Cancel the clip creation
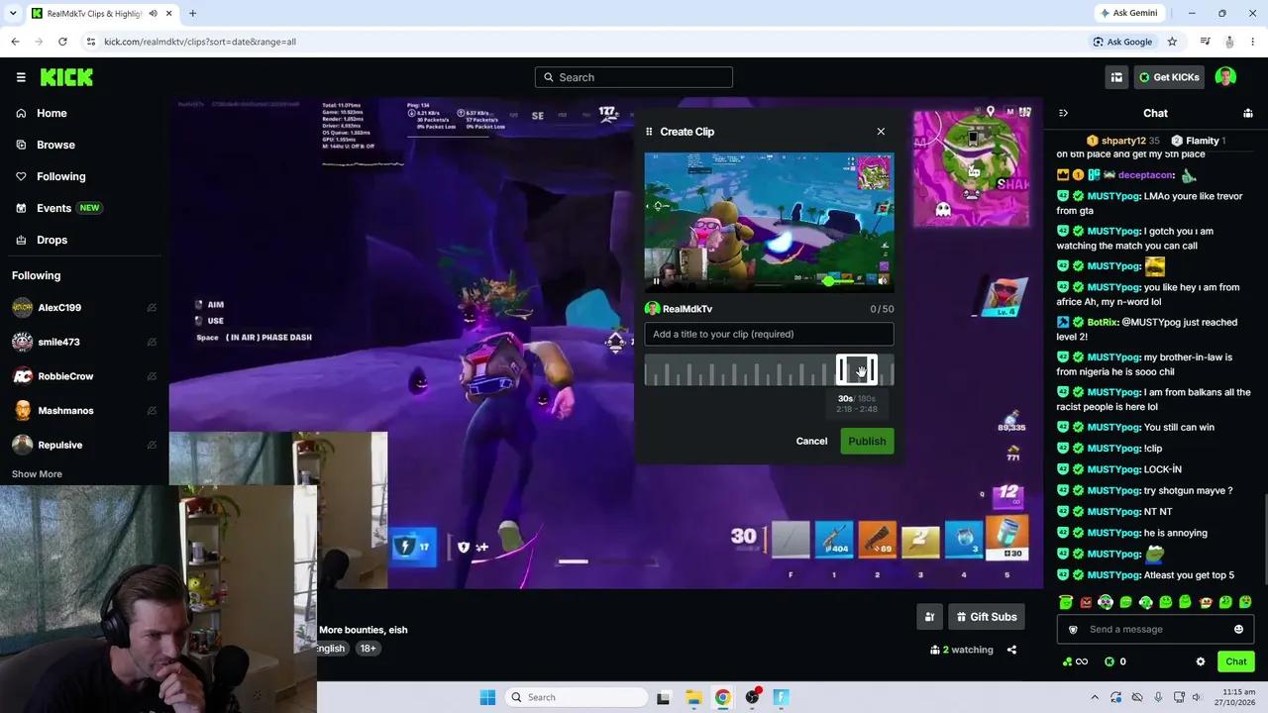The width and height of the screenshot is (1268, 713). pos(811,441)
